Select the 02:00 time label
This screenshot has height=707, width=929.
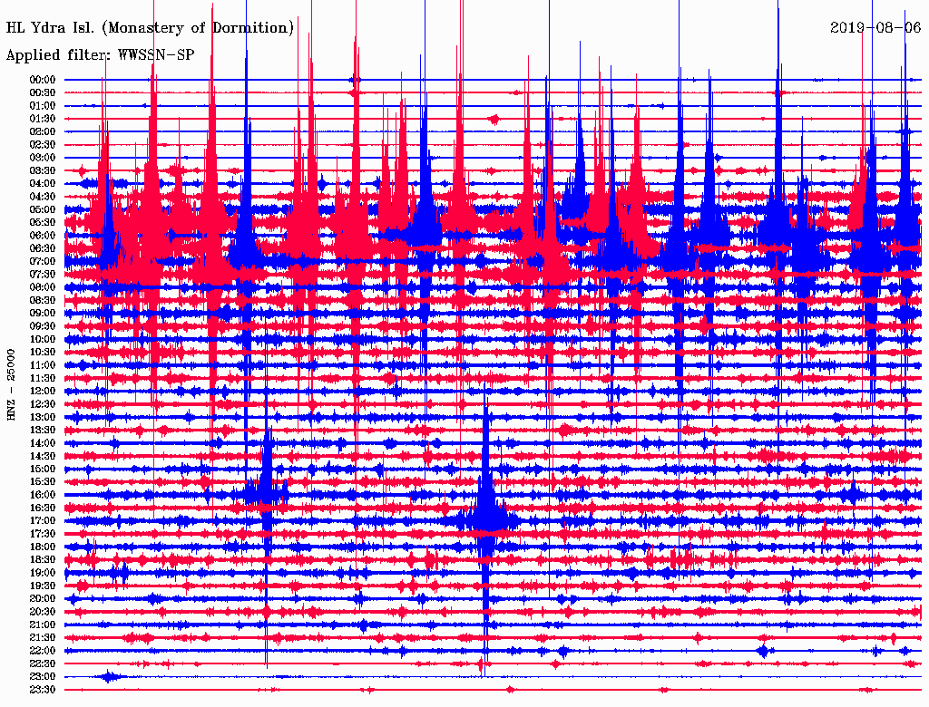43,131
